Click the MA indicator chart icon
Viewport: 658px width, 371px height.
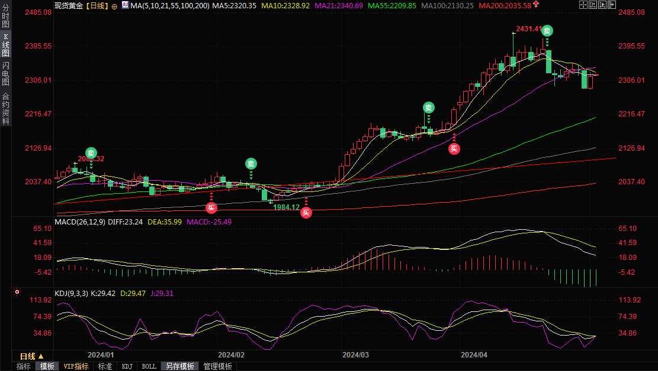(125, 5)
